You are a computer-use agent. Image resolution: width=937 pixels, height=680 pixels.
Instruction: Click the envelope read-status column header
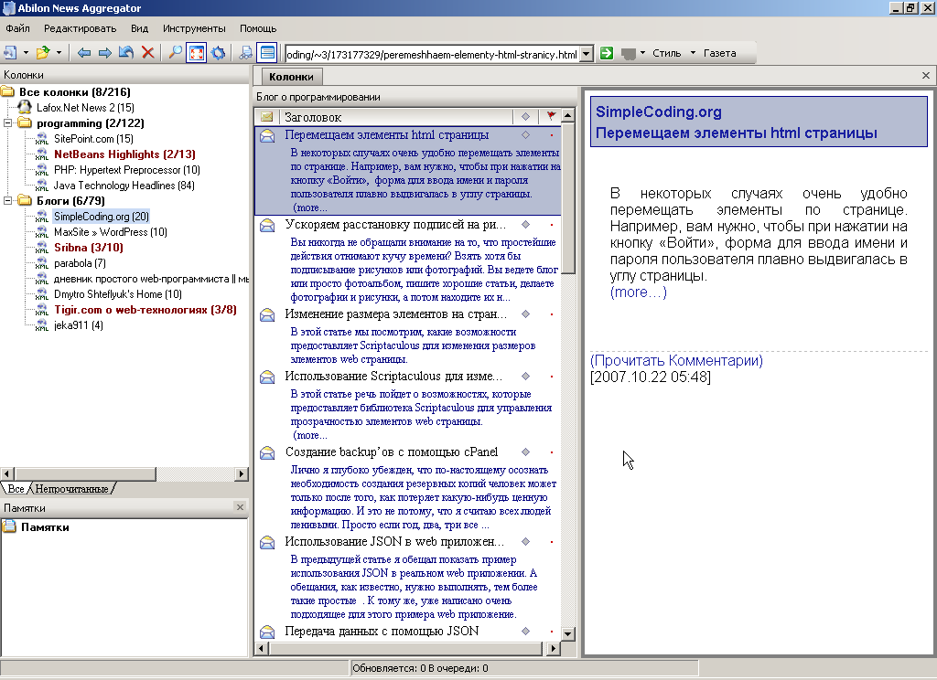click(266, 116)
